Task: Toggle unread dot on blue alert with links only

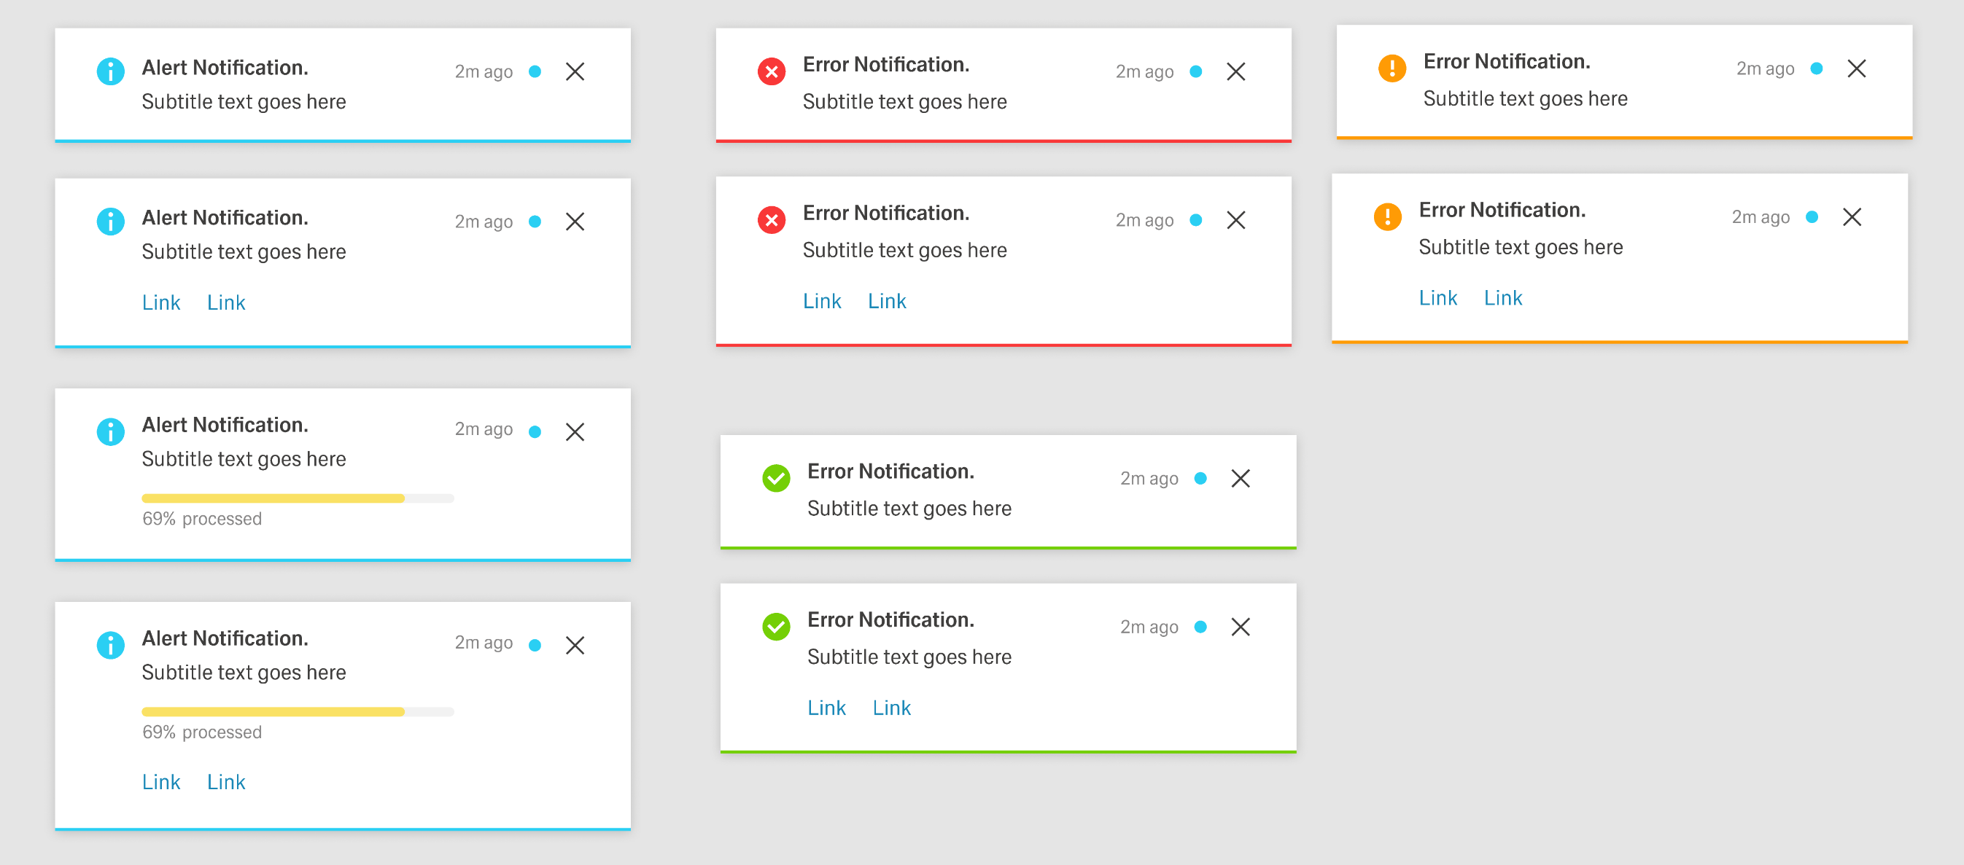Action: 535,222
